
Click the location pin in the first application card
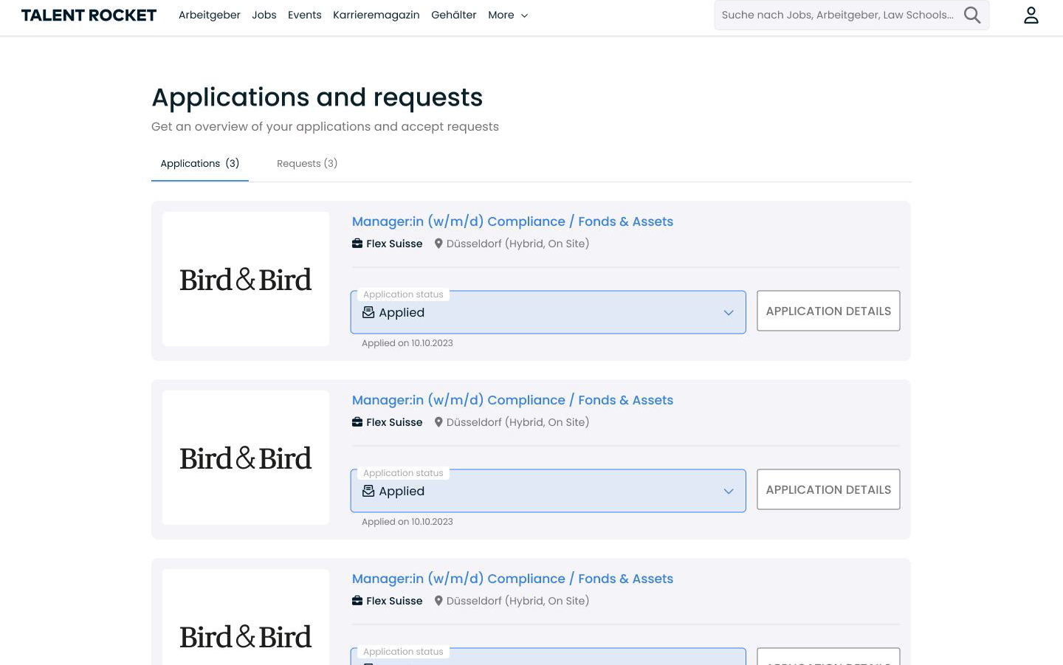pyautogui.click(x=438, y=244)
